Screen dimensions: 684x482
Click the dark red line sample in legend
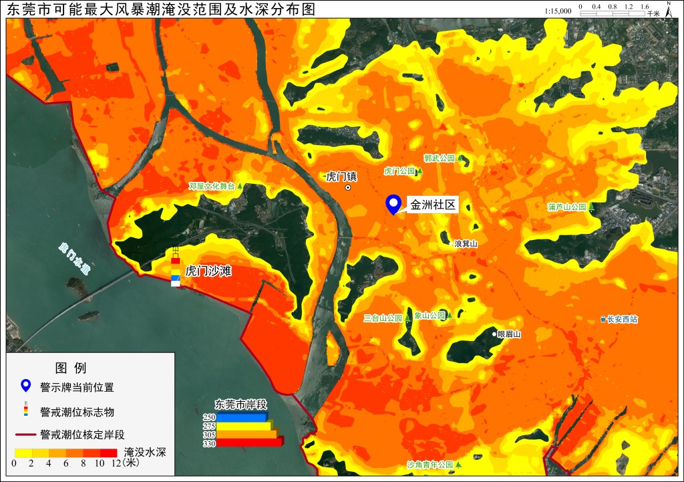tap(26, 435)
